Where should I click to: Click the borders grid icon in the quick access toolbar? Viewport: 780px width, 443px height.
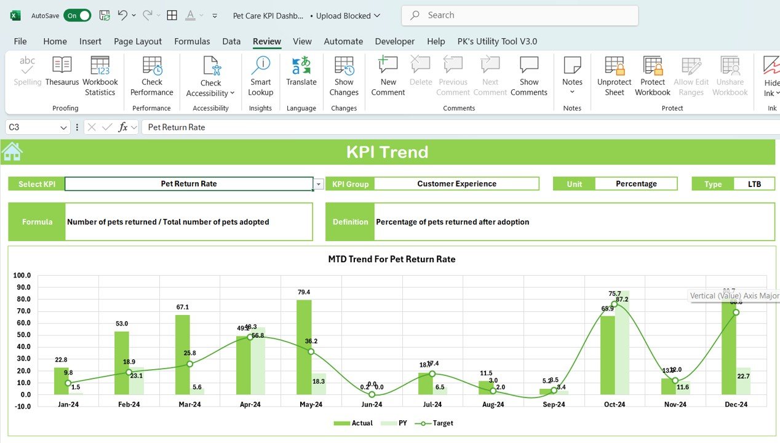click(x=172, y=15)
